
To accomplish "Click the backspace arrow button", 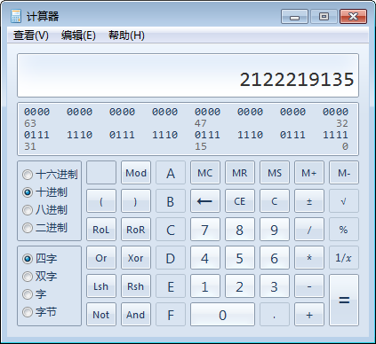I will [205, 201].
